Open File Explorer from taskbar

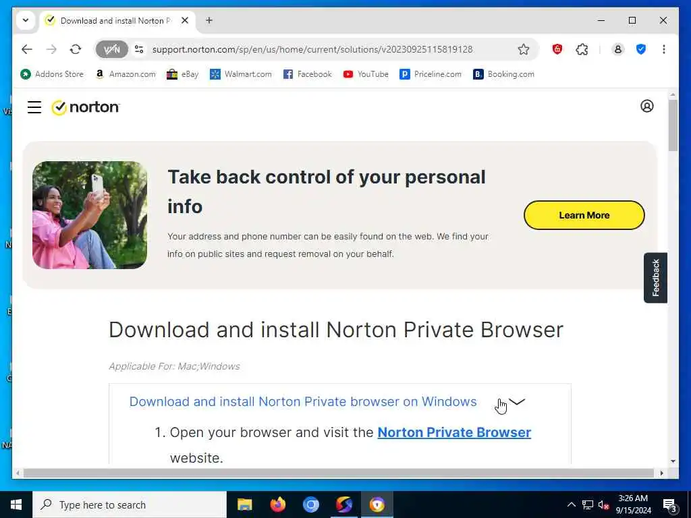pos(244,505)
